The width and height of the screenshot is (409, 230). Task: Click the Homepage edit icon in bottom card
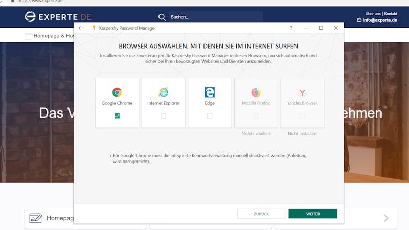(35, 218)
